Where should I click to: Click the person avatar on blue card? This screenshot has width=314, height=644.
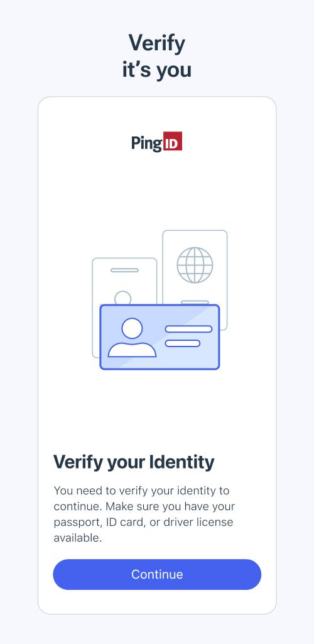(132, 337)
